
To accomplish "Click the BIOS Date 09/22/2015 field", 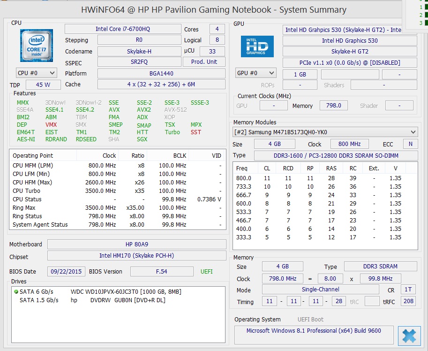I will tap(66, 272).
